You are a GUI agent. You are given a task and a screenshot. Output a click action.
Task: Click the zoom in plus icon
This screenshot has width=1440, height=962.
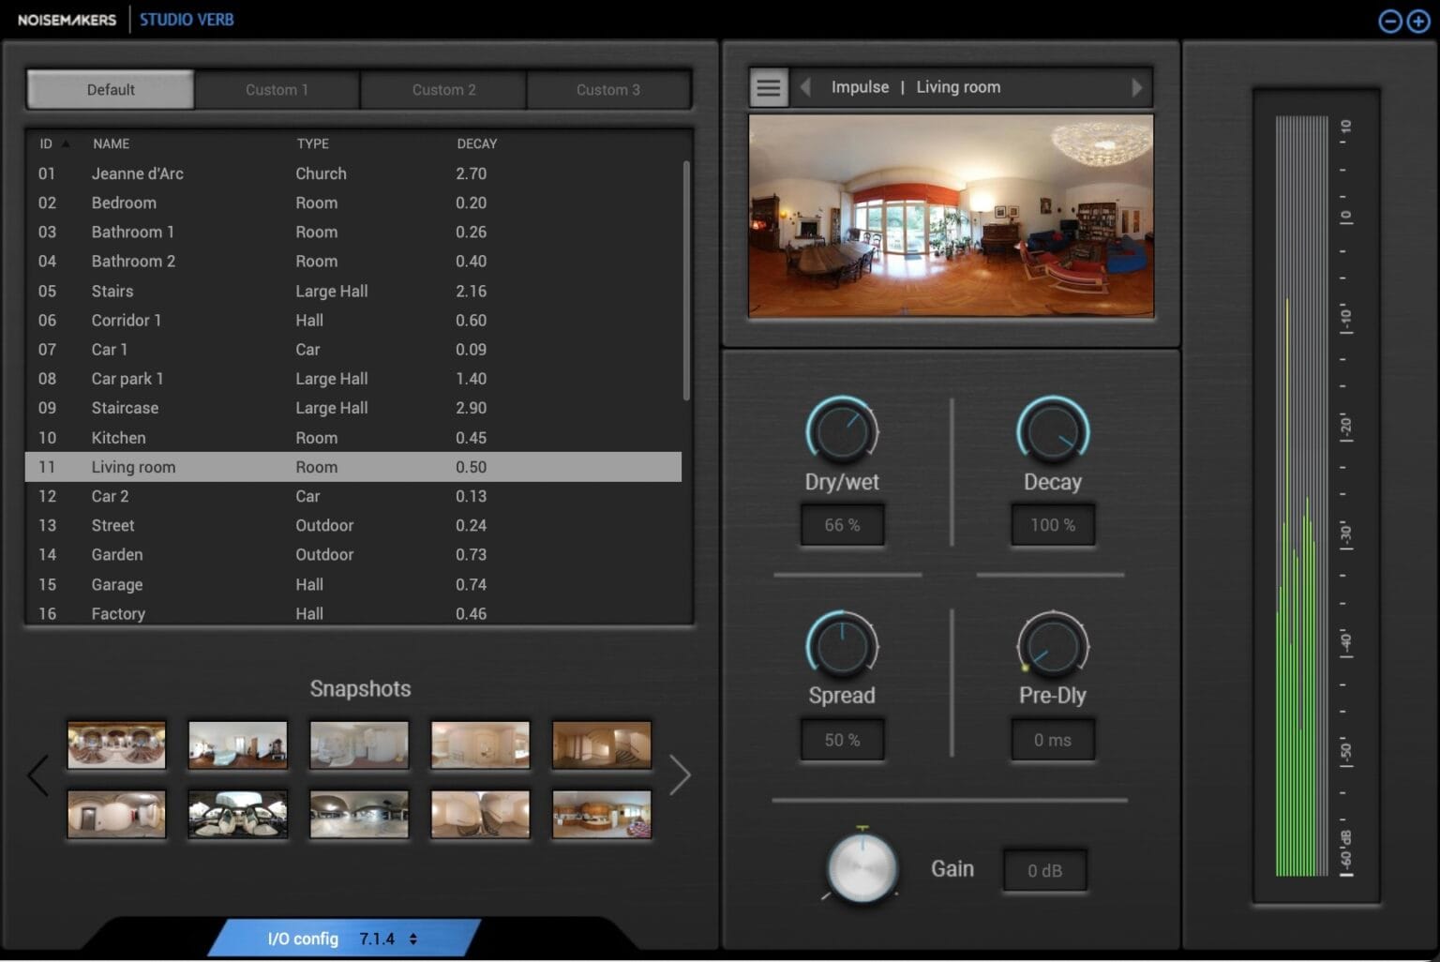1417,21
